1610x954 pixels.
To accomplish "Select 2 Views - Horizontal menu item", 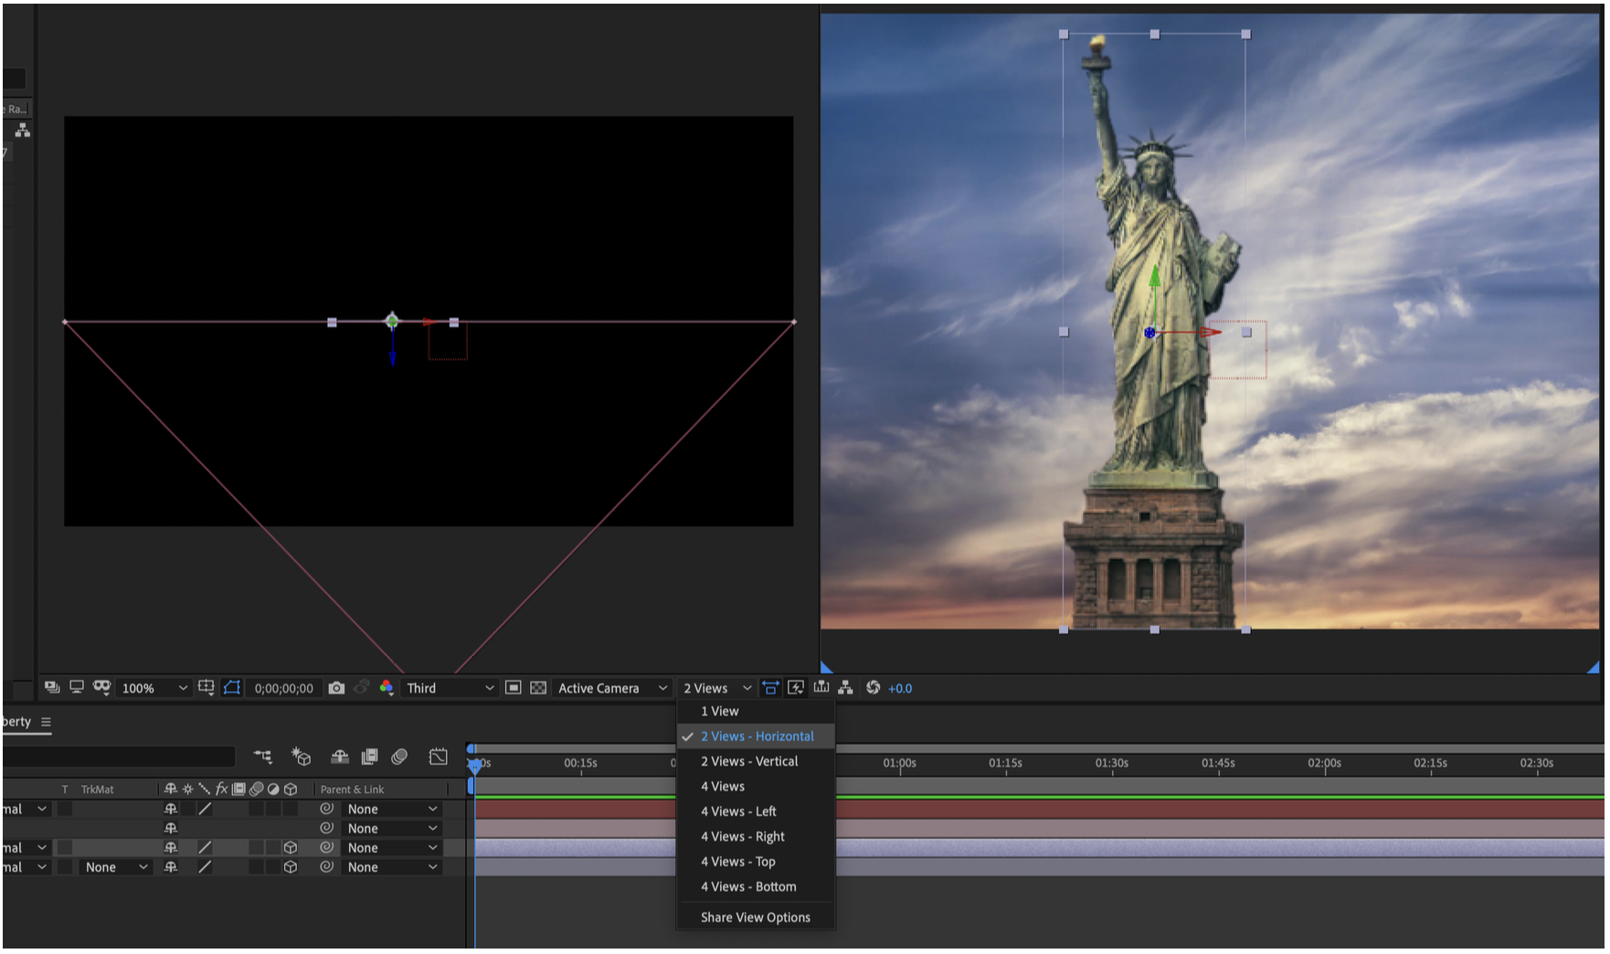I will 757,737.
